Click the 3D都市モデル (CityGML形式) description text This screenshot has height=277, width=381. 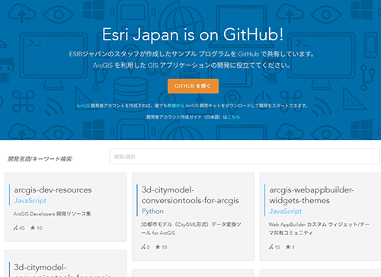point(191,228)
